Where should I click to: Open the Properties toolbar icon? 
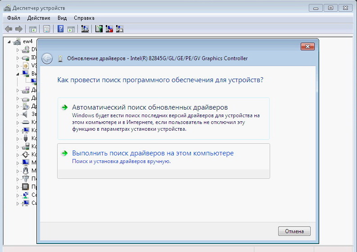tap(46, 29)
